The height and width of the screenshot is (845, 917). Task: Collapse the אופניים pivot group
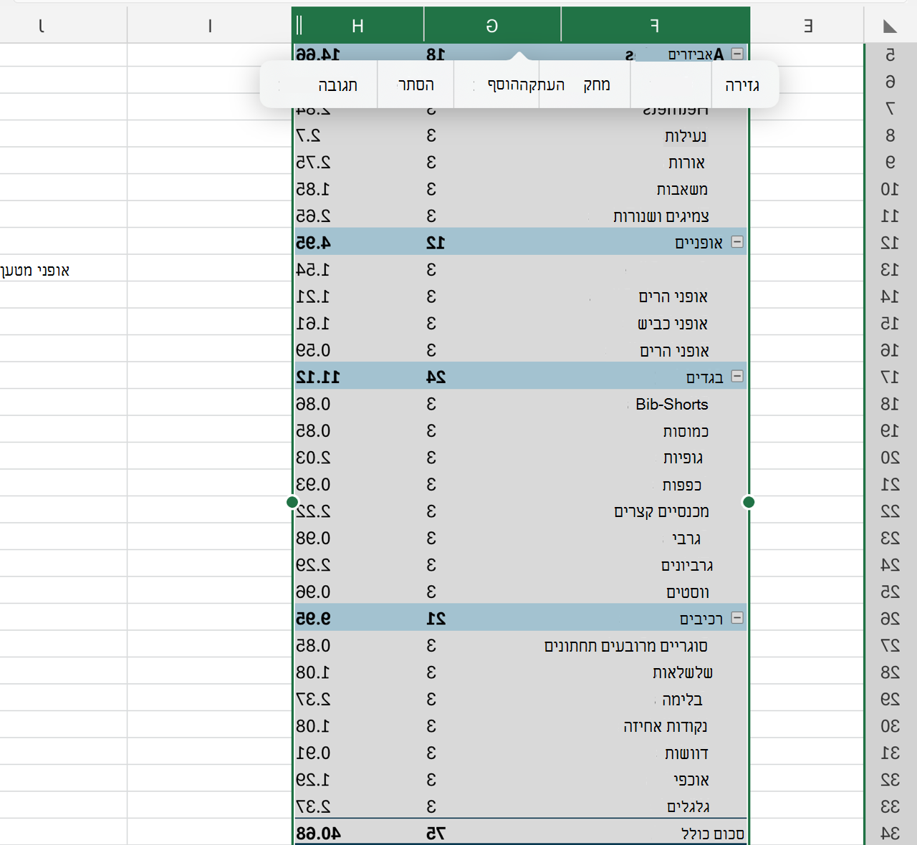[x=737, y=242]
